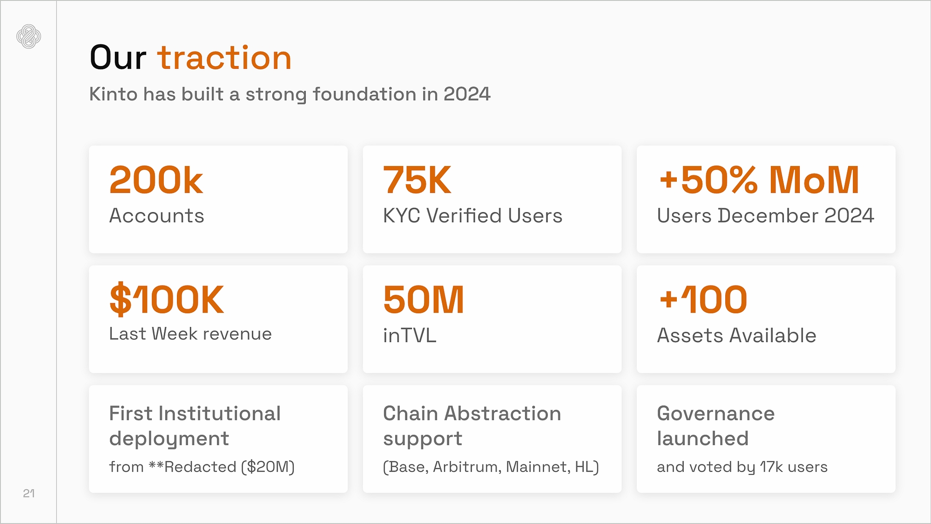
Task: Click the "Last Week revenue" label
Action: pos(190,334)
